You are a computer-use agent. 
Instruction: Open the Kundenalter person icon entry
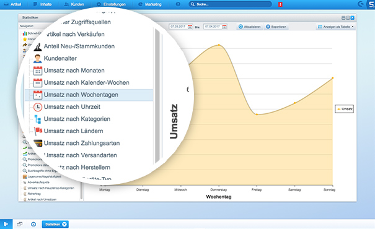[x=38, y=59]
